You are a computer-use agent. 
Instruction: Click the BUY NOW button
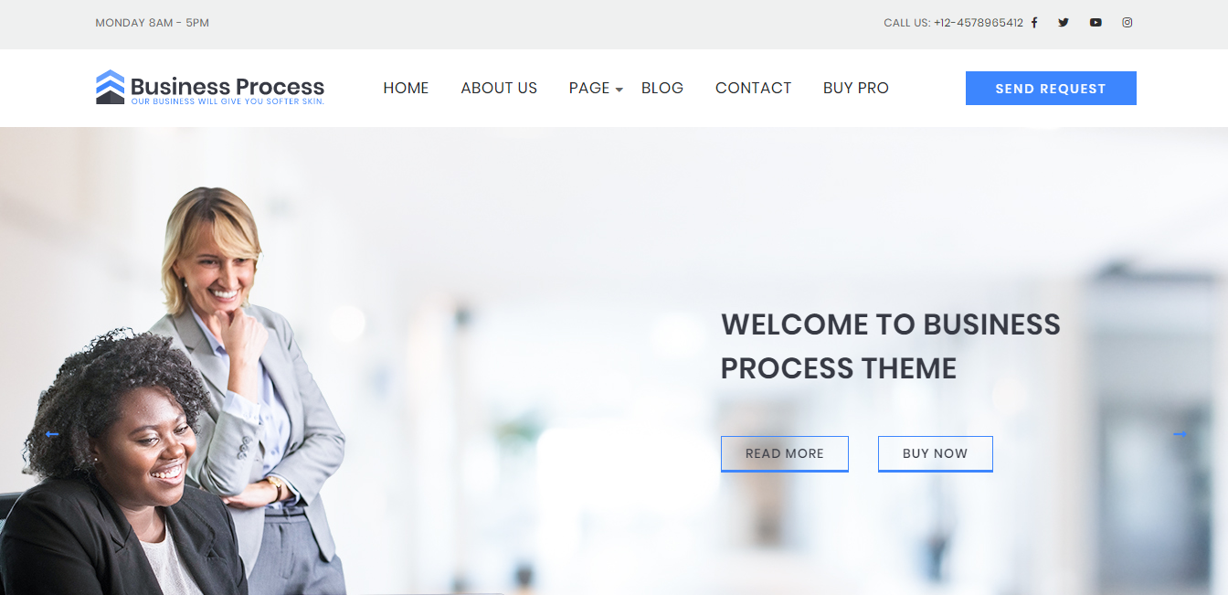935,454
